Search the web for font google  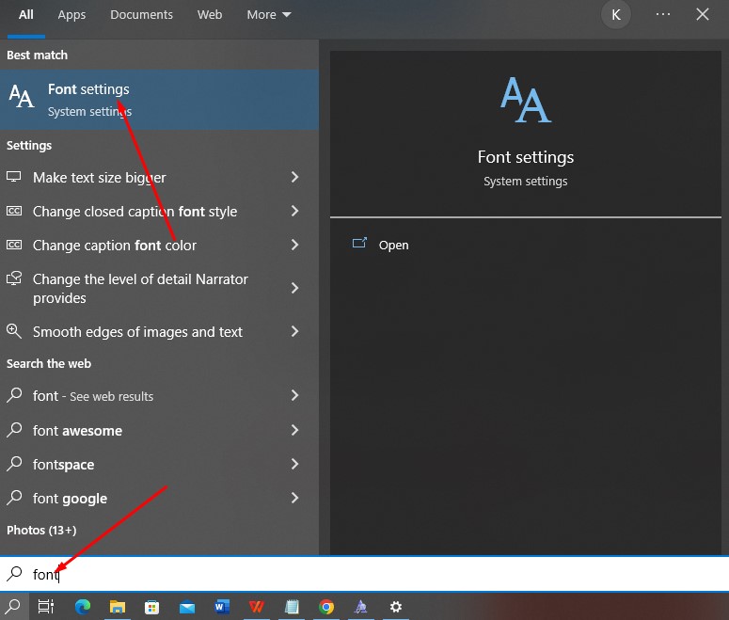[159, 498]
